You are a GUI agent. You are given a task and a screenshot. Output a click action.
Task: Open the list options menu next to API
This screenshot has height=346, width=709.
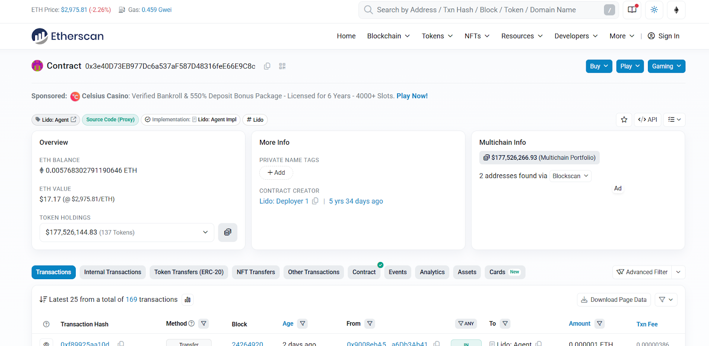[x=674, y=119]
